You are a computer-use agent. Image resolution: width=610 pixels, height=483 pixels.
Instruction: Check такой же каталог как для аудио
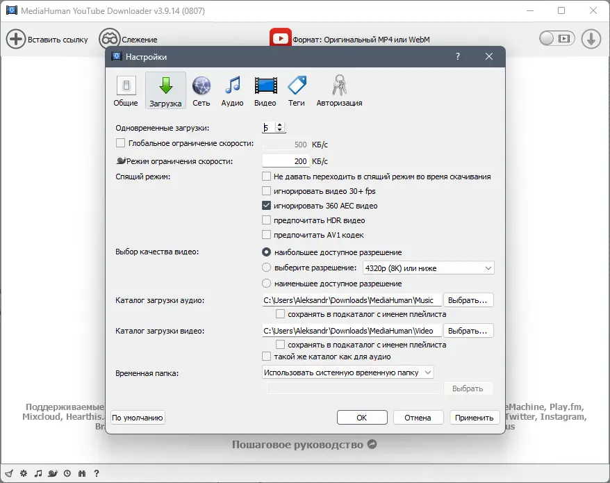[267, 356]
